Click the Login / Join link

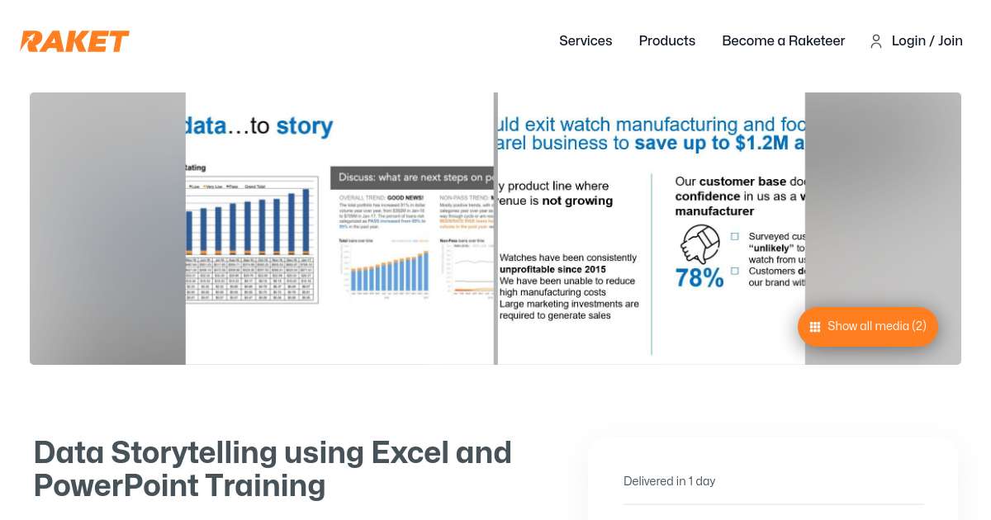click(927, 41)
